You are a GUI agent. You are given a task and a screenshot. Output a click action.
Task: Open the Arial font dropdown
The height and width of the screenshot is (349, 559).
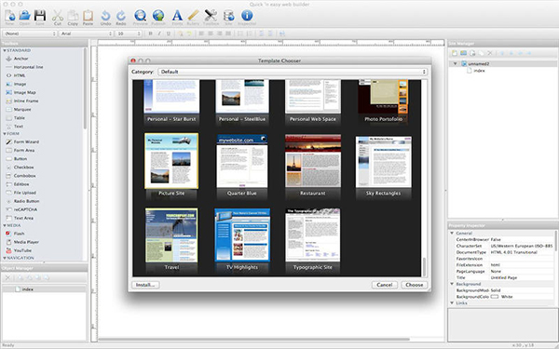86,34
